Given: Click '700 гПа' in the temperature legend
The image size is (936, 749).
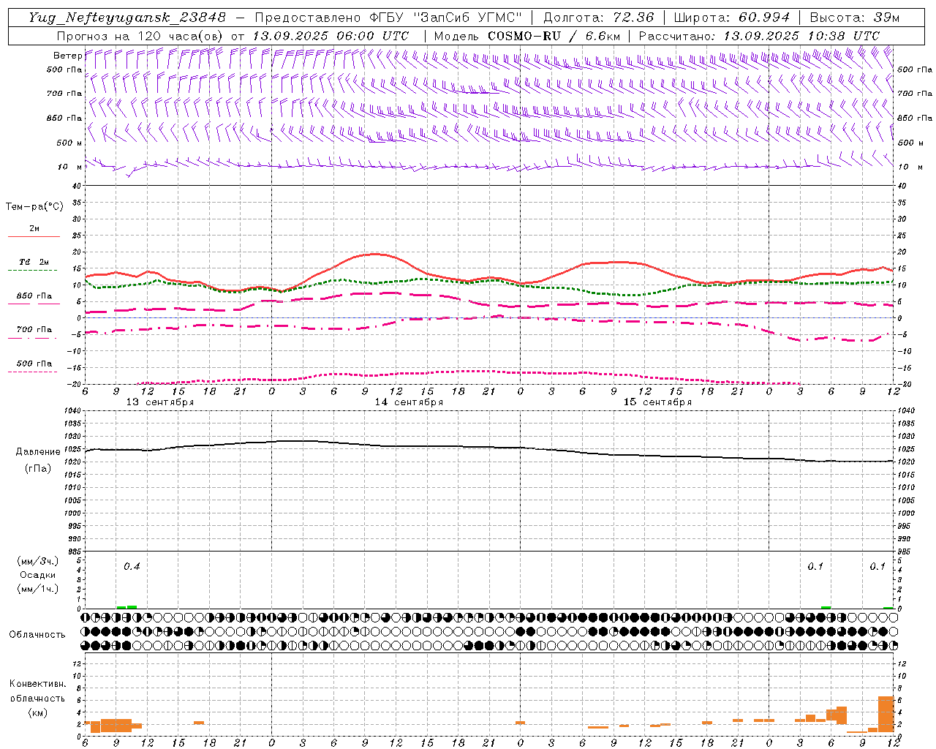Looking at the screenshot, I should click(34, 330).
